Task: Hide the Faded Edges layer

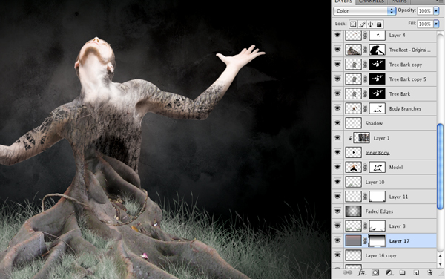Action: point(337,211)
